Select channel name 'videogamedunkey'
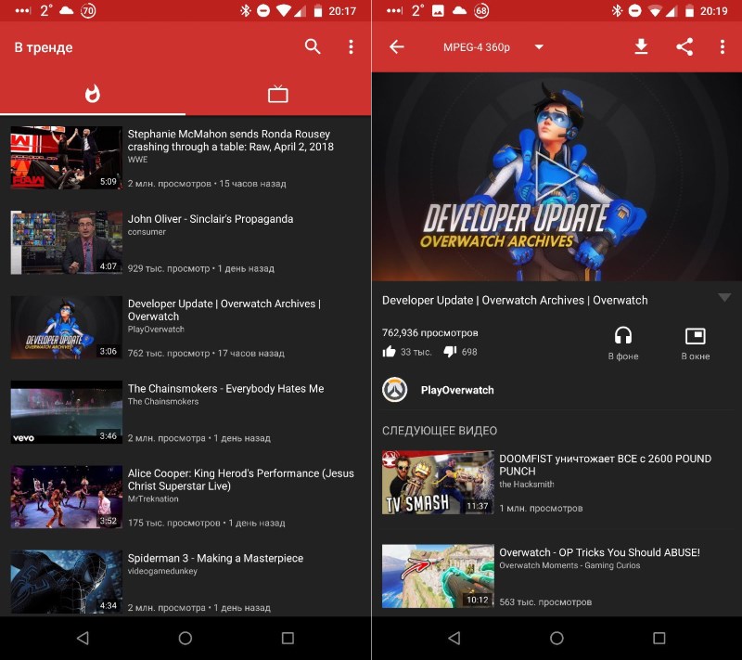 click(x=162, y=571)
